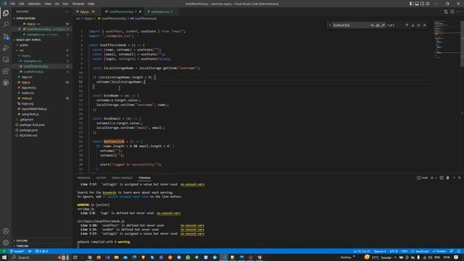Open the Explorer view in activity bar
Viewport: 464px width, 261px height.
6,13
